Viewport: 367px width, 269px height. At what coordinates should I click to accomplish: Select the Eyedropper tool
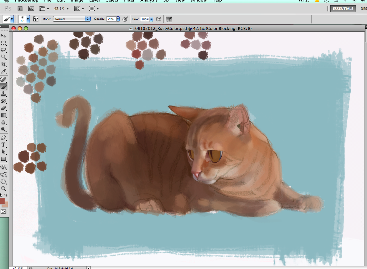tap(4, 72)
